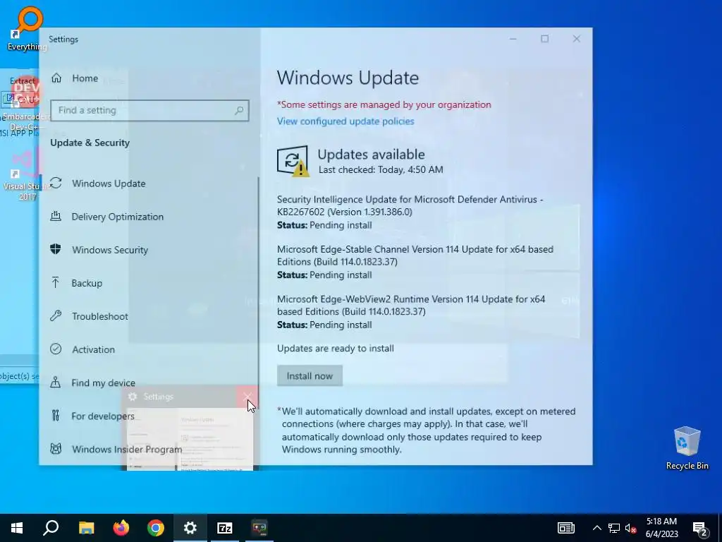Image resolution: width=722 pixels, height=542 pixels.
Task: Open 7-Zip from the taskbar
Action: tap(225, 528)
